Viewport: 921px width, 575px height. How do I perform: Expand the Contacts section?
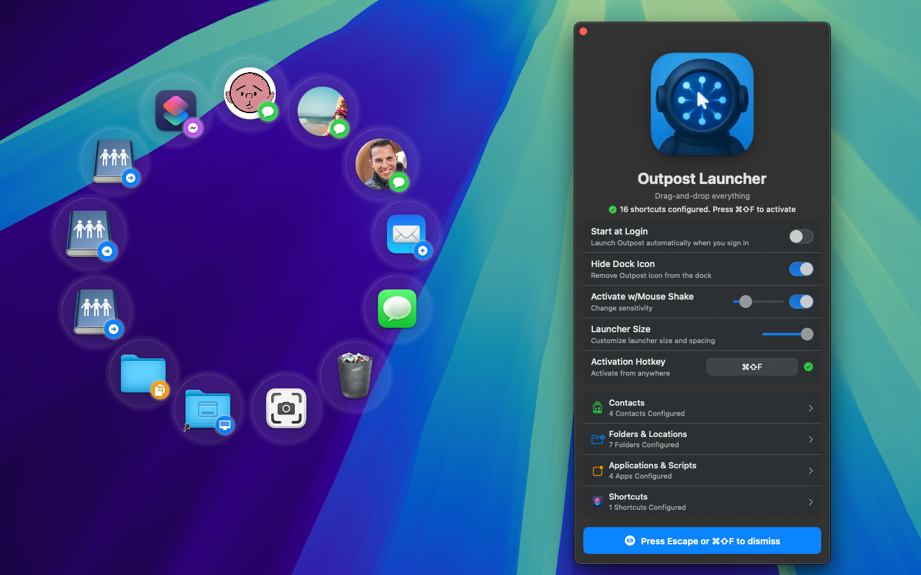tap(702, 408)
